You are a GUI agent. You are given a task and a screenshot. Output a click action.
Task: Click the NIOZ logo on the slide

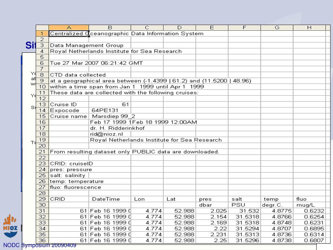10,226
